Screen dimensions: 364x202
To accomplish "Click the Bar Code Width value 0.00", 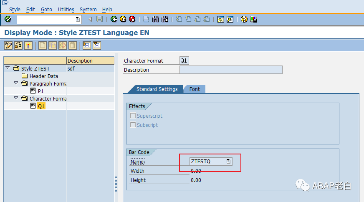I will coord(196,171).
